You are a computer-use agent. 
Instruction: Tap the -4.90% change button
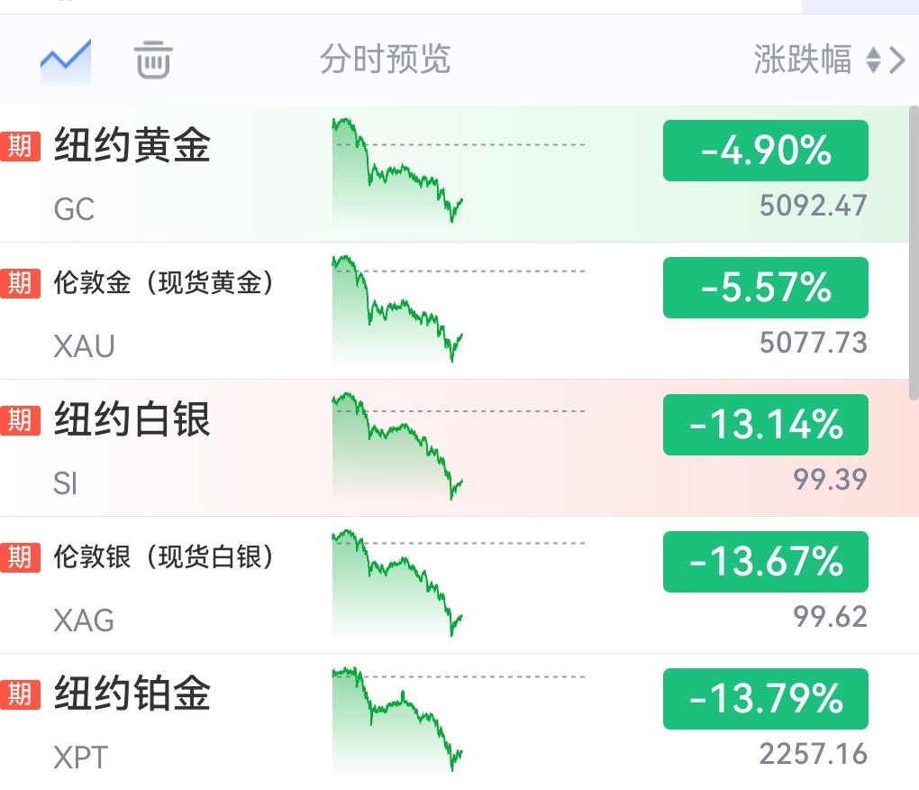(765, 151)
